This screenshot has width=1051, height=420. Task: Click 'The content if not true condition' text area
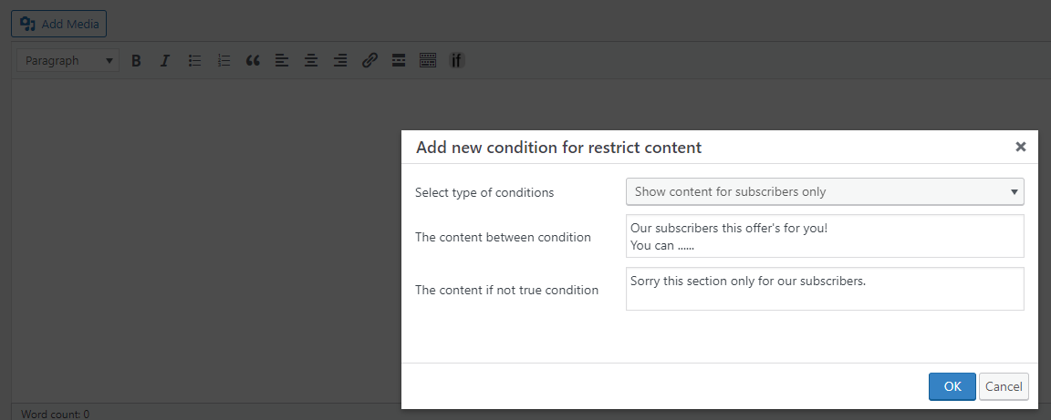(x=825, y=289)
